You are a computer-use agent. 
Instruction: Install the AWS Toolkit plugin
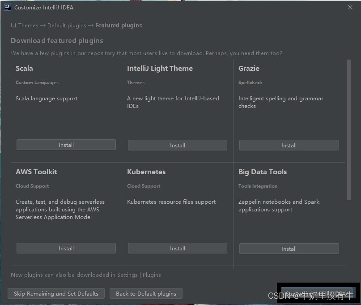tap(66, 248)
